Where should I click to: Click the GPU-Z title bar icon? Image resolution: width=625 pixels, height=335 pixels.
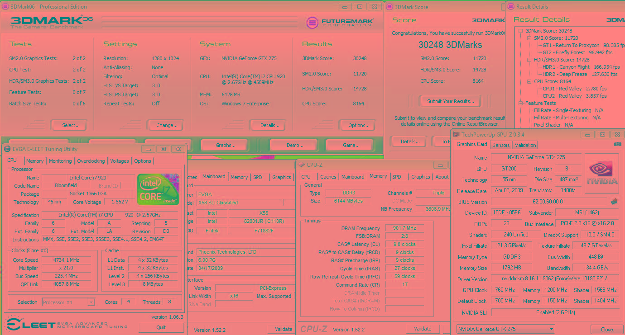point(456,134)
